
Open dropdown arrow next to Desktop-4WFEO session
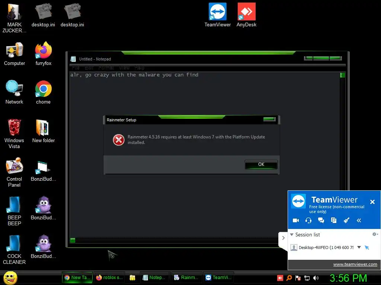[x=359, y=247]
